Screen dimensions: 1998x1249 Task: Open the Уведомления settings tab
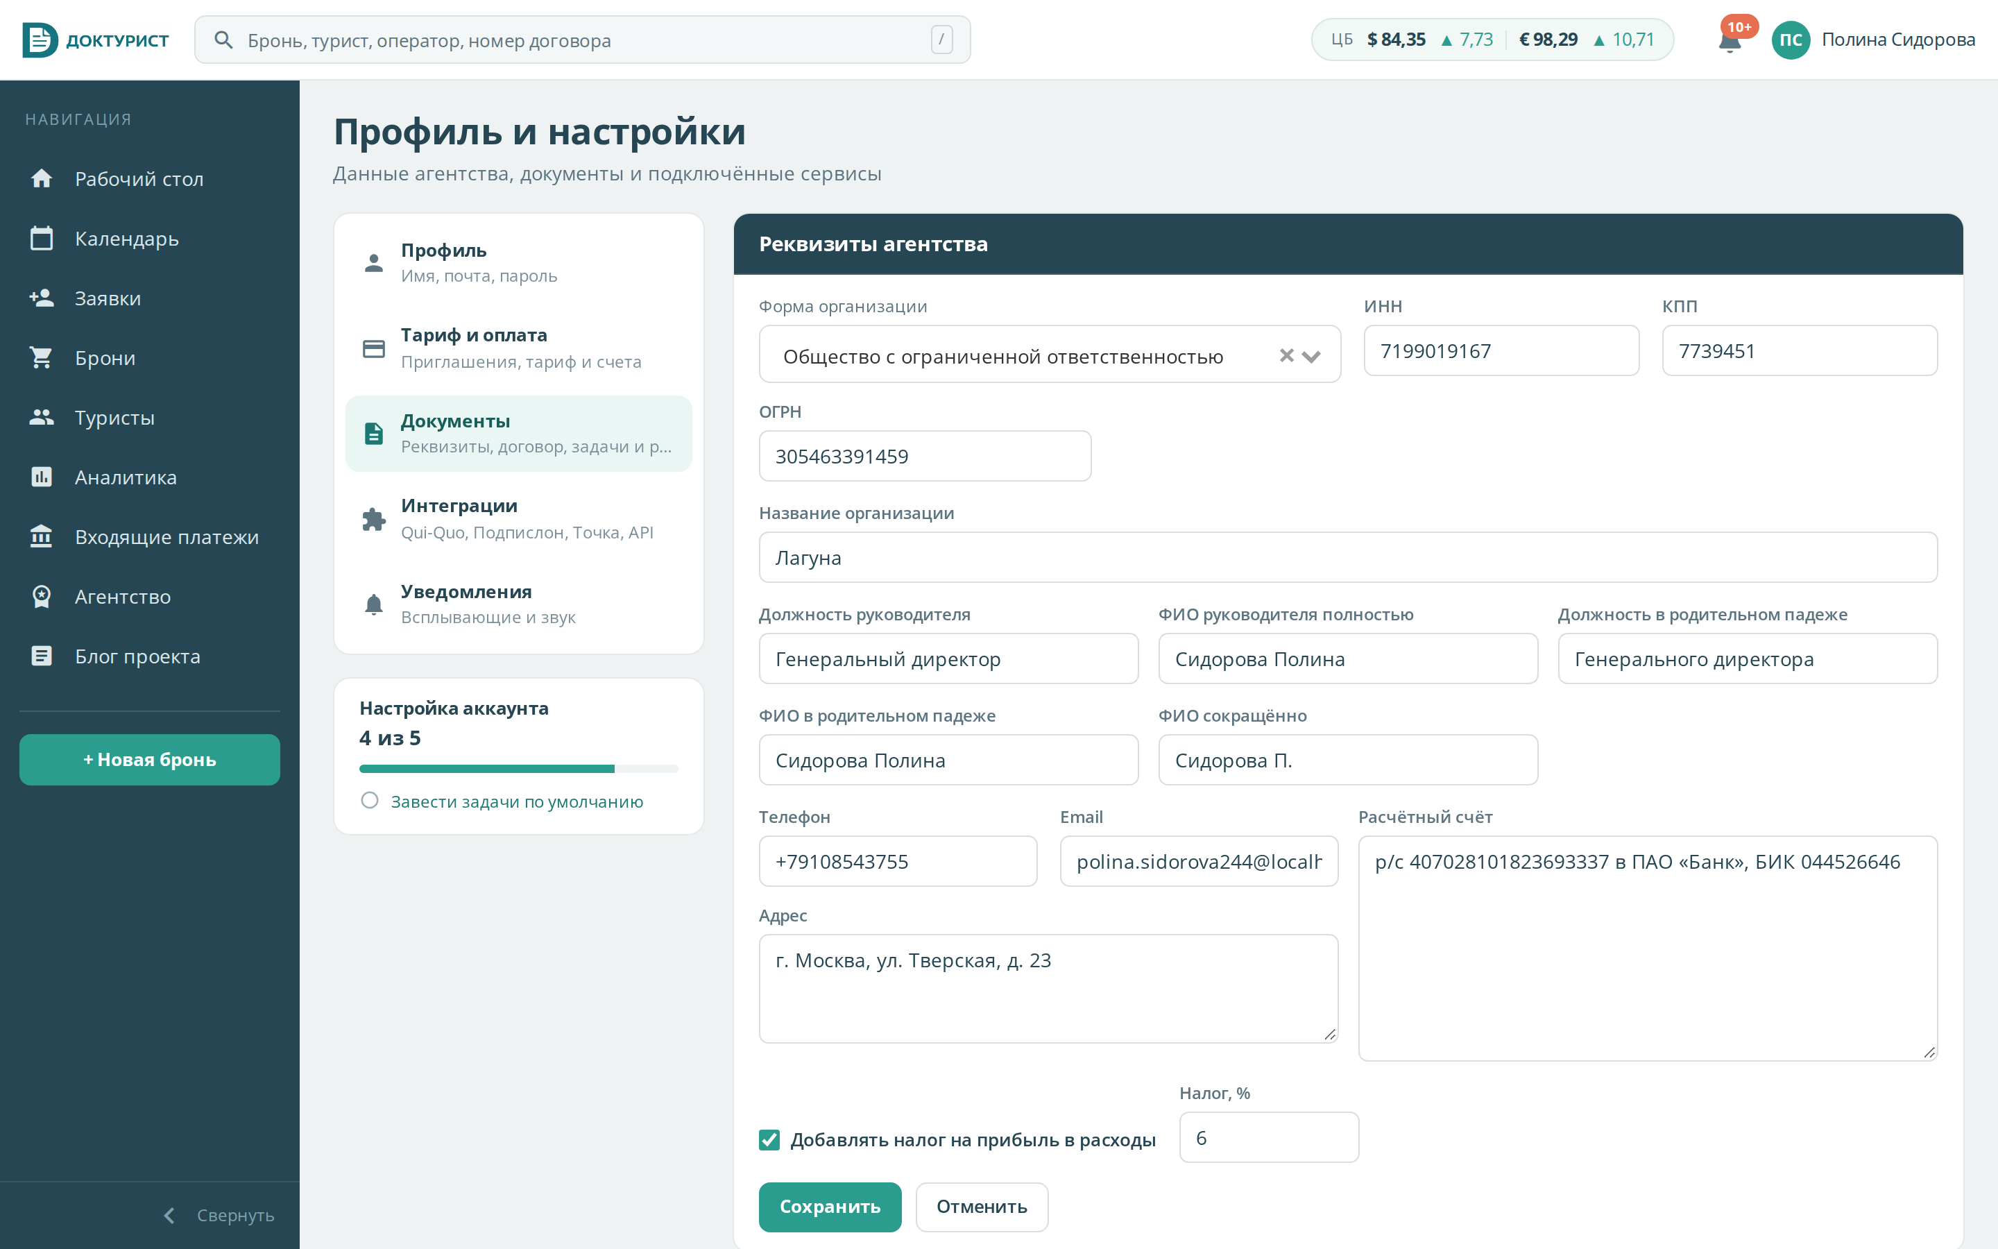tap(518, 604)
